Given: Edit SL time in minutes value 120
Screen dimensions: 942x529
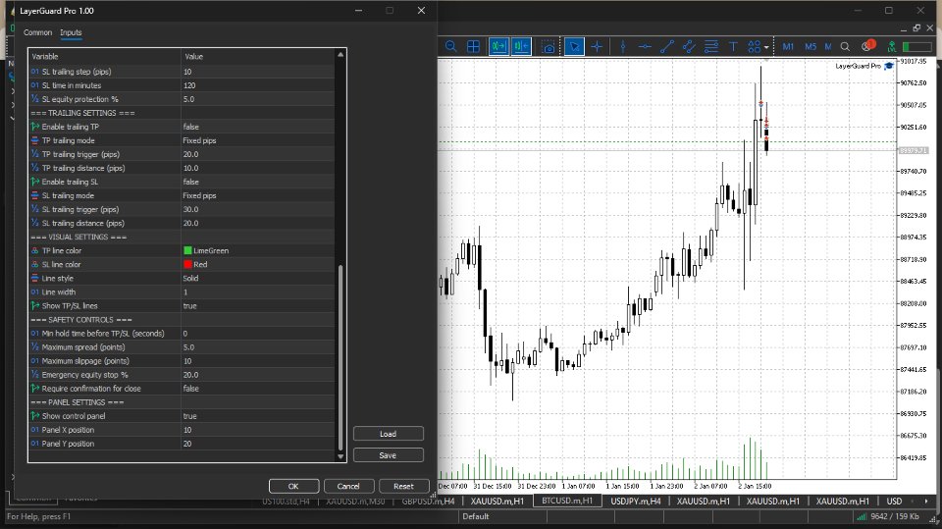Looking at the screenshot, I should (258, 85).
